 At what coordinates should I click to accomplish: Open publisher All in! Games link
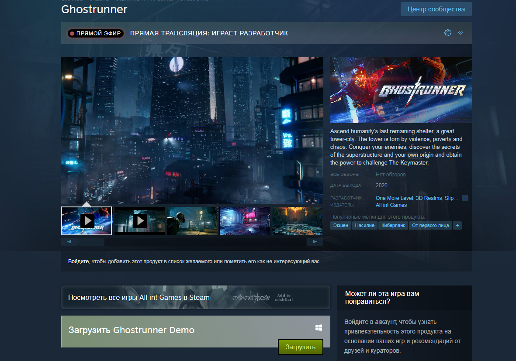(x=391, y=205)
